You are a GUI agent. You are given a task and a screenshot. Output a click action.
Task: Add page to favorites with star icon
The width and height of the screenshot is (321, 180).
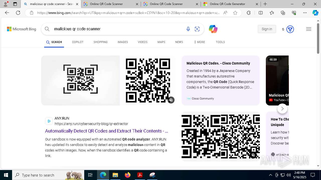click(235, 13)
